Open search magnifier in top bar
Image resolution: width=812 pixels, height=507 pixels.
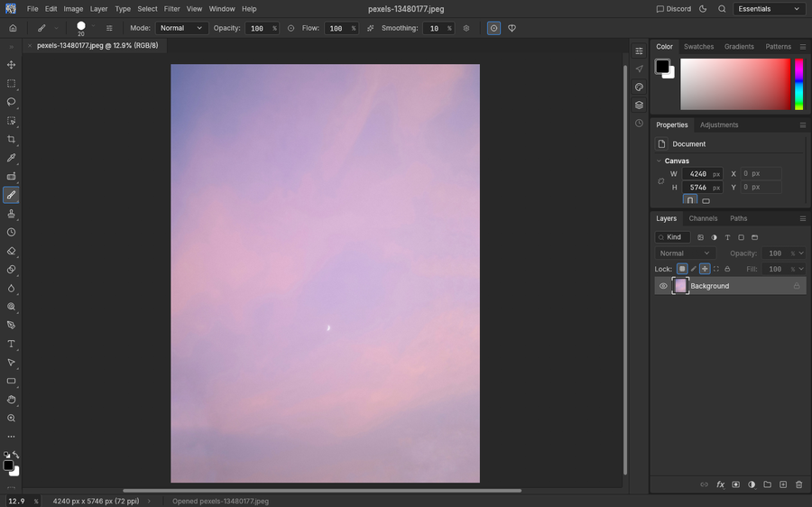(722, 9)
